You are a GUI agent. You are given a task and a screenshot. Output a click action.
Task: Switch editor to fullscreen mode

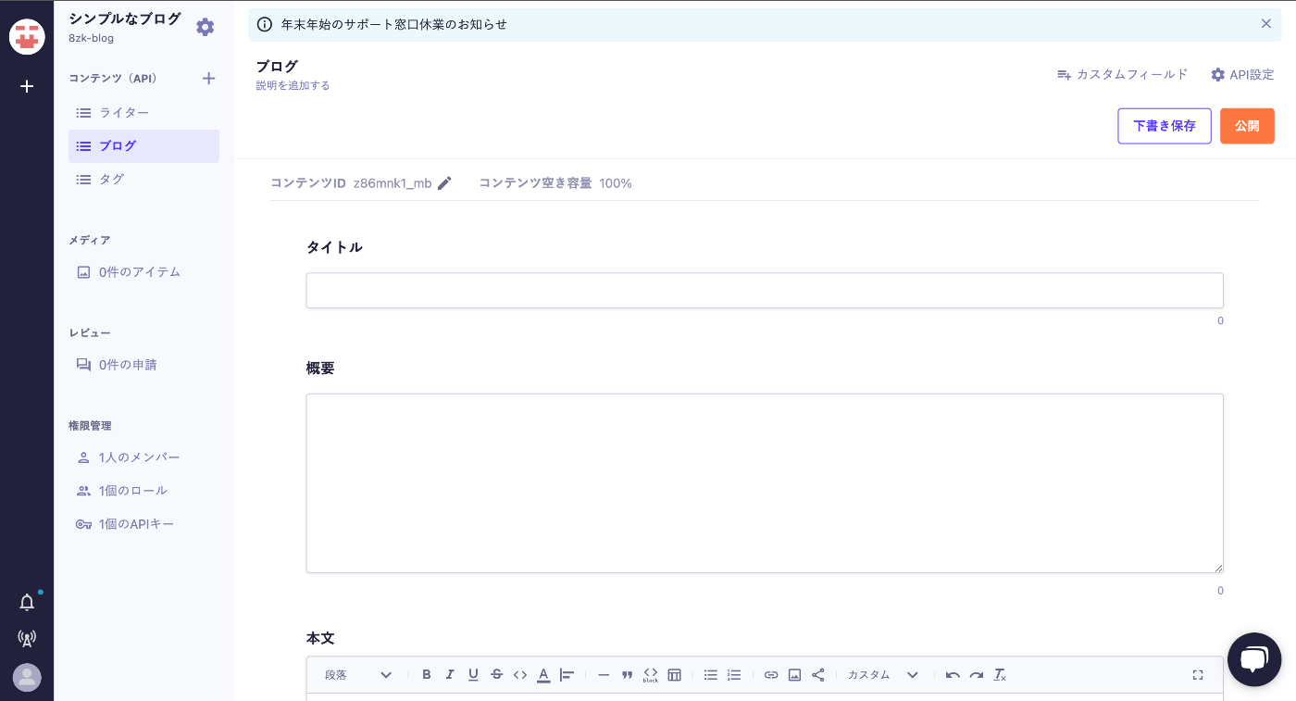[1197, 675]
